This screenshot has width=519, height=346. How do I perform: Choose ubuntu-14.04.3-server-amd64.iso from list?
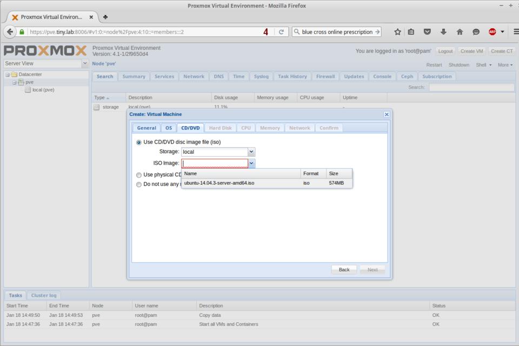pyautogui.click(x=219, y=183)
